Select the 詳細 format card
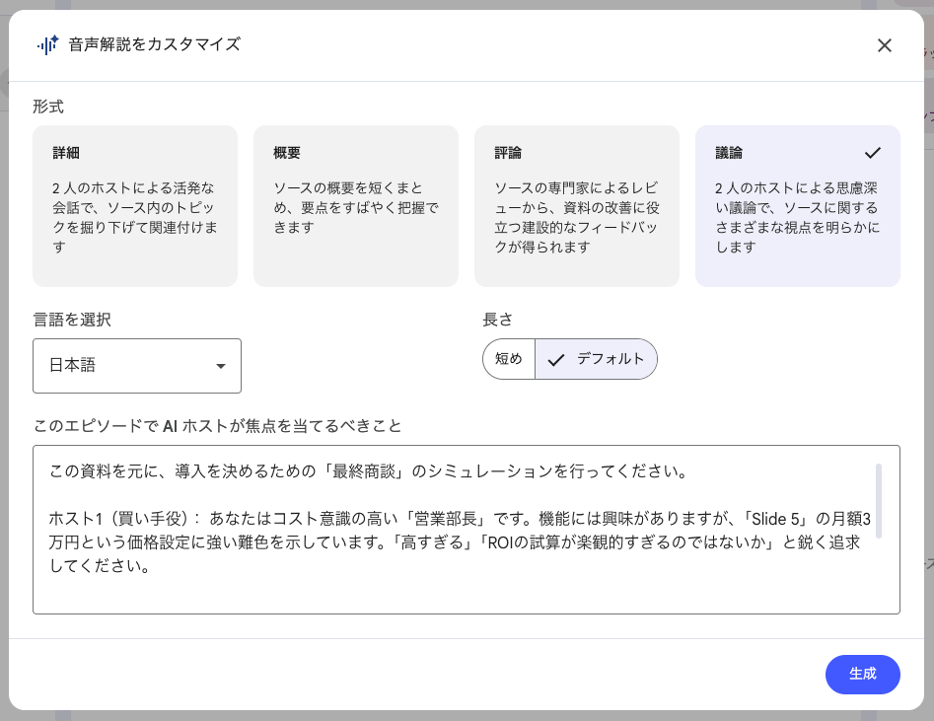 135,205
